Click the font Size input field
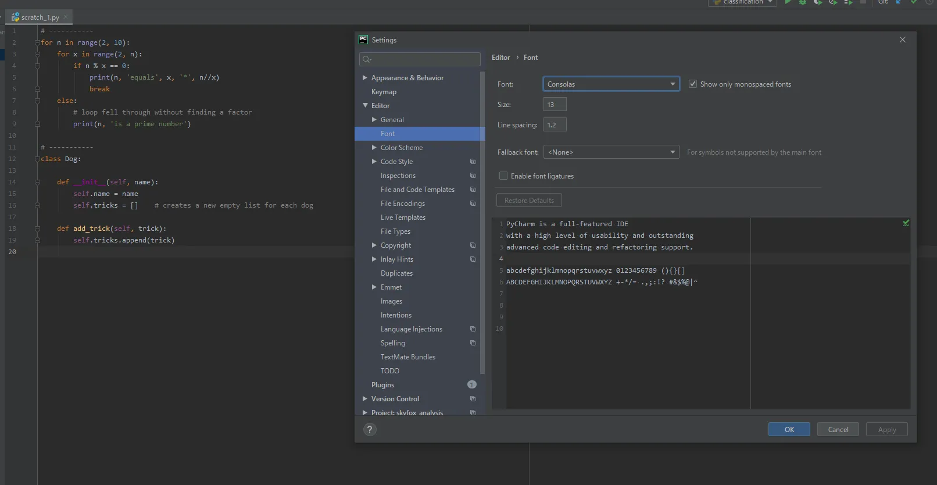 [555, 105]
